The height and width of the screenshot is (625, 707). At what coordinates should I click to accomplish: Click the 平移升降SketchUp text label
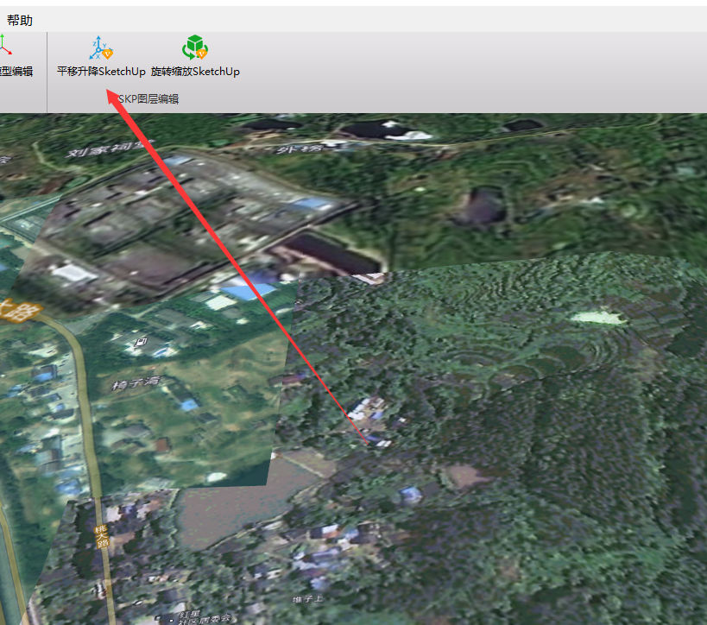[x=101, y=72]
